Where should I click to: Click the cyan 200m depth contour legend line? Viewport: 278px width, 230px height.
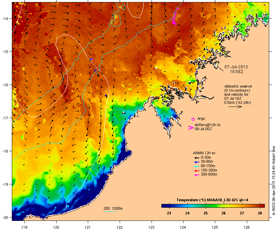[110, 211]
